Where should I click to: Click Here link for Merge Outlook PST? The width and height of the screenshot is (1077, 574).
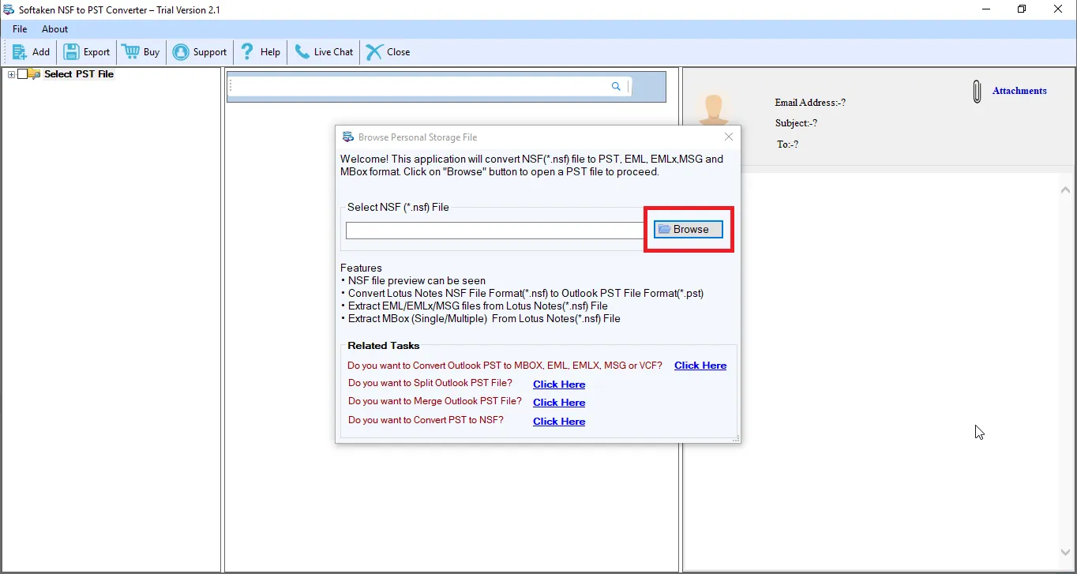(x=559, y=403)
